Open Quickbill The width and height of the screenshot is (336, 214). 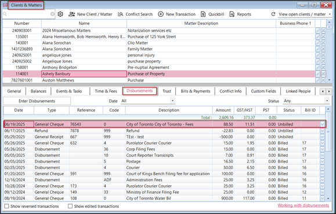click(x=212, y=14)
